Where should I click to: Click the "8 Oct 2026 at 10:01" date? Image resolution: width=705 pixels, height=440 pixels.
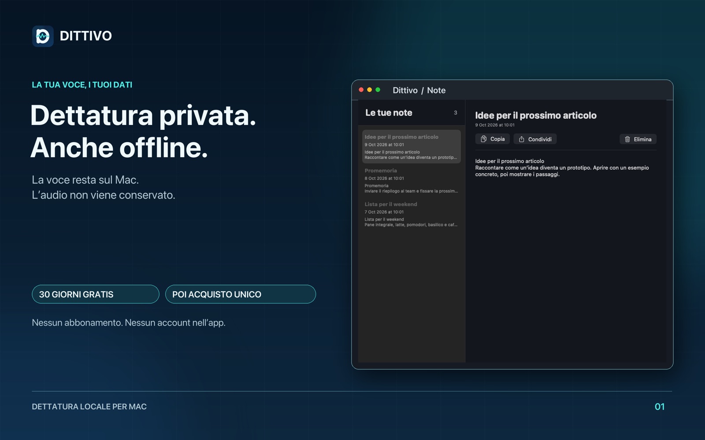pos(384,178)
